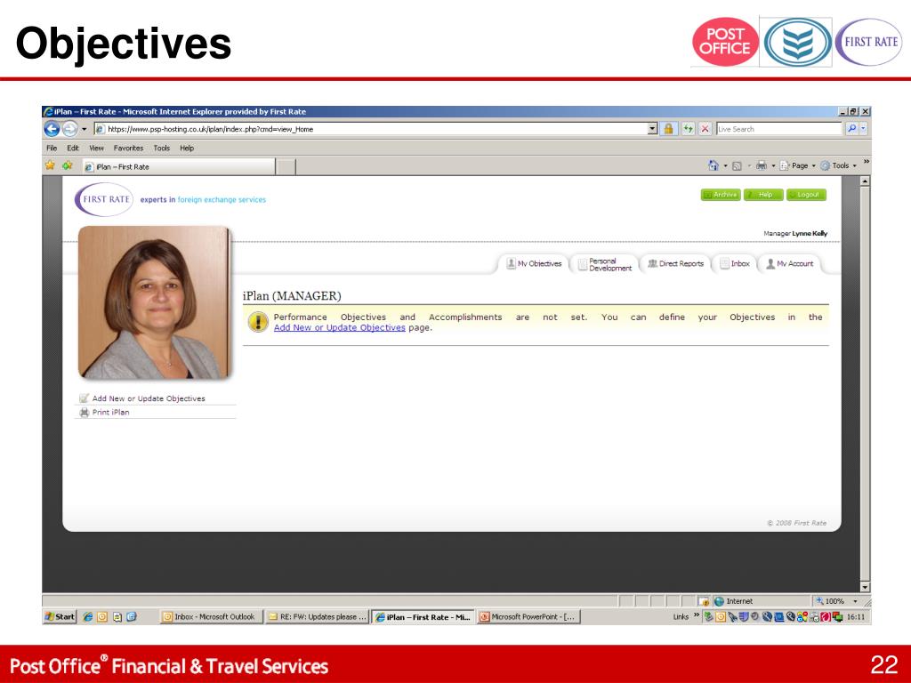Click the green Help button on page
Screen dimensions: 911x683
tap(763, 195)
